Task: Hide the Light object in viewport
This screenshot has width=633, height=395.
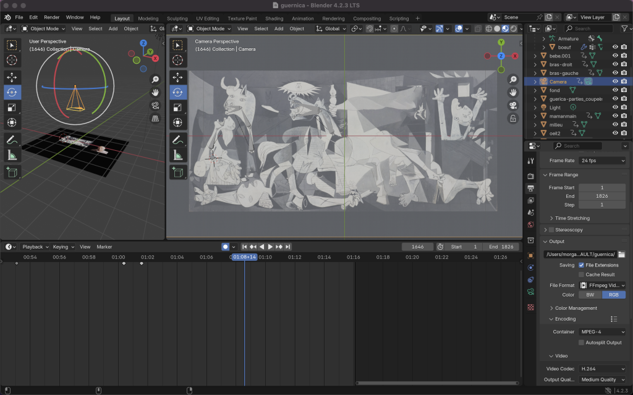Action: (615, 108)
